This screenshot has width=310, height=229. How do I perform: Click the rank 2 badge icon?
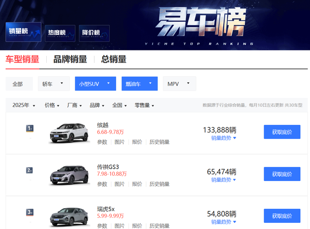[x=29, y=170]
